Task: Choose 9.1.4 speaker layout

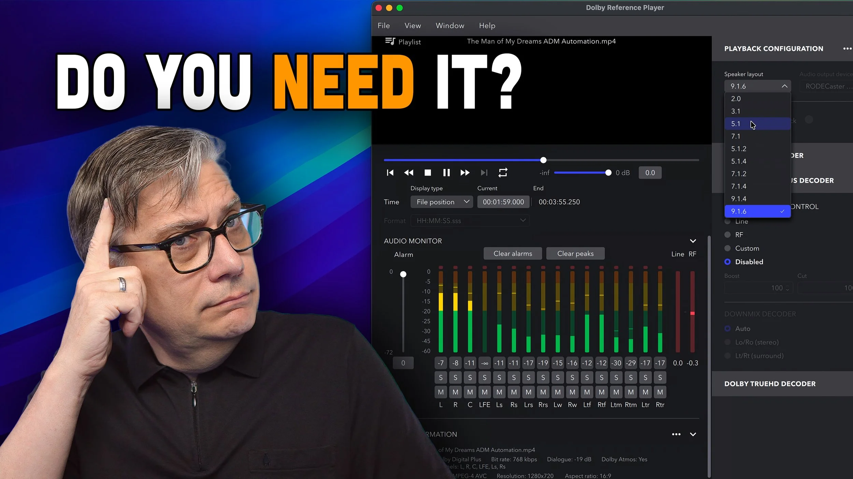Action: (757, 199)
